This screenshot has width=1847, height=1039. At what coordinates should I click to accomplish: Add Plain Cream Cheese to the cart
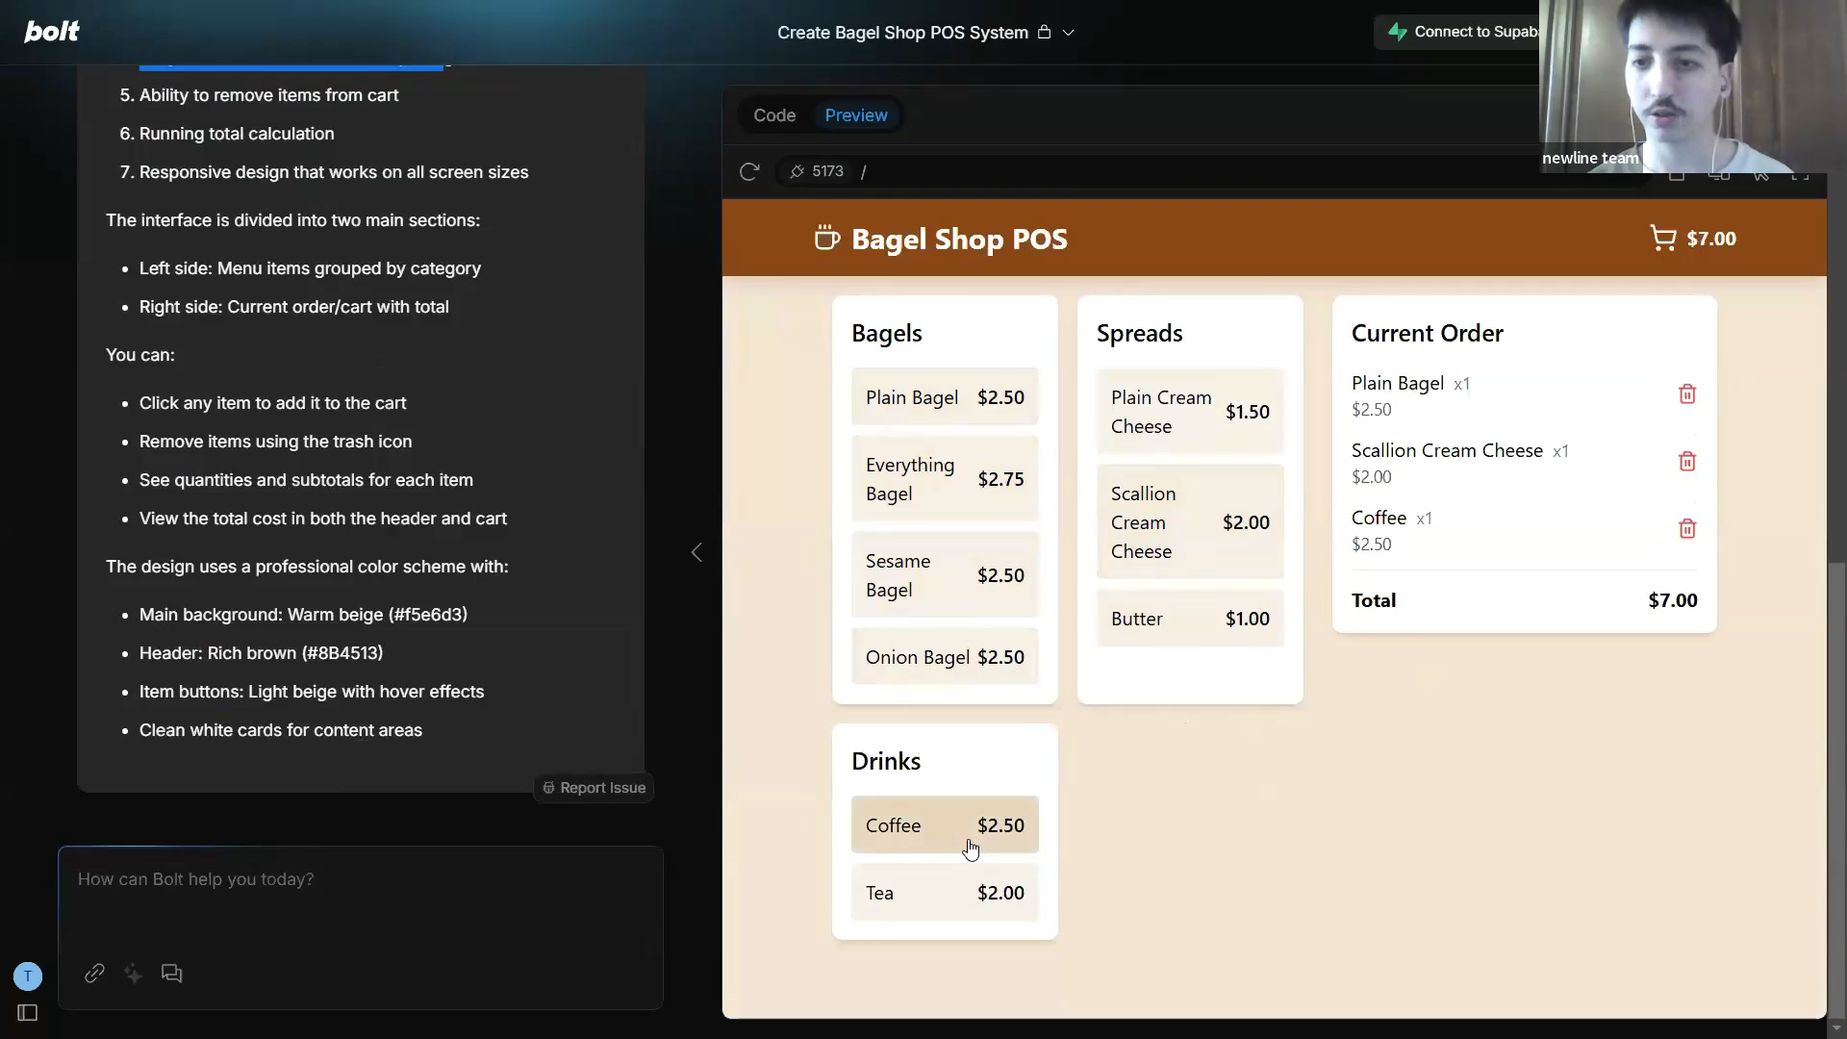[1190, 412]
